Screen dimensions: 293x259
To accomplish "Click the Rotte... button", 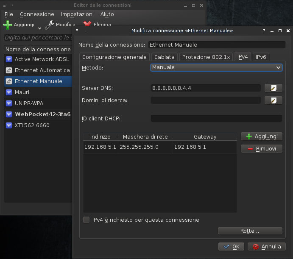I will [250, 231].
